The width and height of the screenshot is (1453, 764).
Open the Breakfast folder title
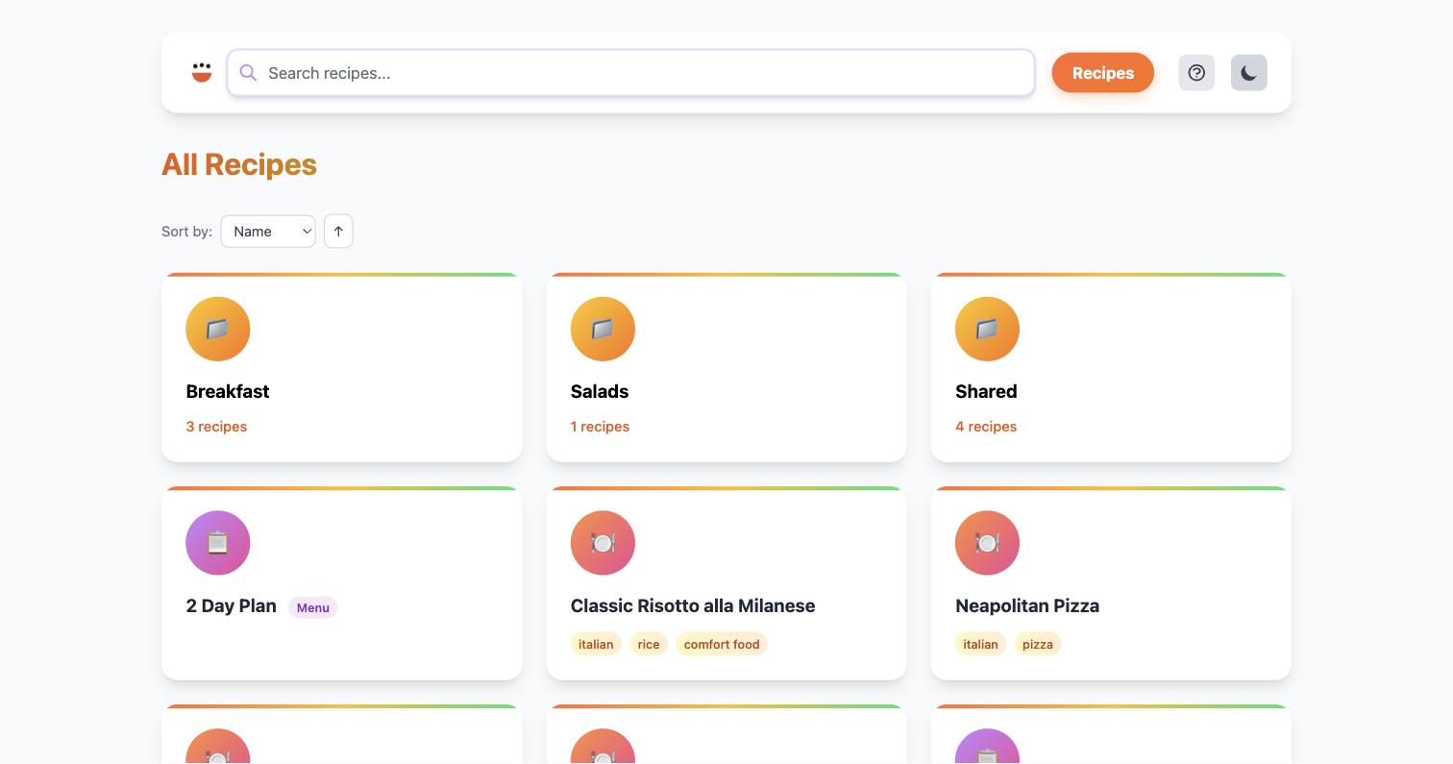pos(228,391)
